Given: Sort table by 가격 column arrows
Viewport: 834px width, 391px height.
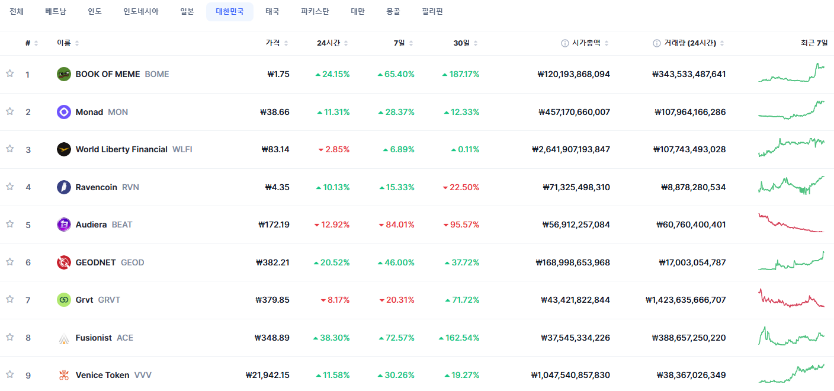Looking at the screenshot, I should click(x=286, y=43).
